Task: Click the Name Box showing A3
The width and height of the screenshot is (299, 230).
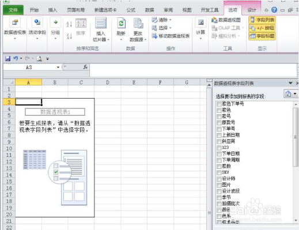Action: point(29,67)
